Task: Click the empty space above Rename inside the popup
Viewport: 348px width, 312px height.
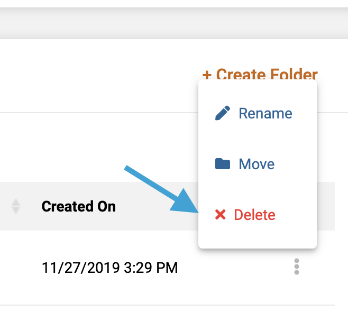Action: point(258,92)
